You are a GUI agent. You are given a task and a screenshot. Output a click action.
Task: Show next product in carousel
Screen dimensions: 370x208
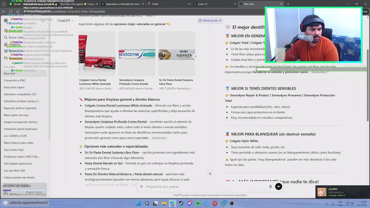click(195, 56)
